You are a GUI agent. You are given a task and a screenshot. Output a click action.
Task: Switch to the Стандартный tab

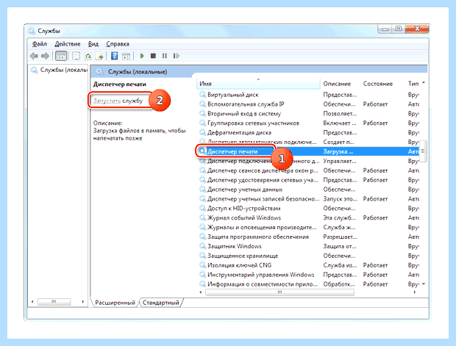[x=161, y=303]
